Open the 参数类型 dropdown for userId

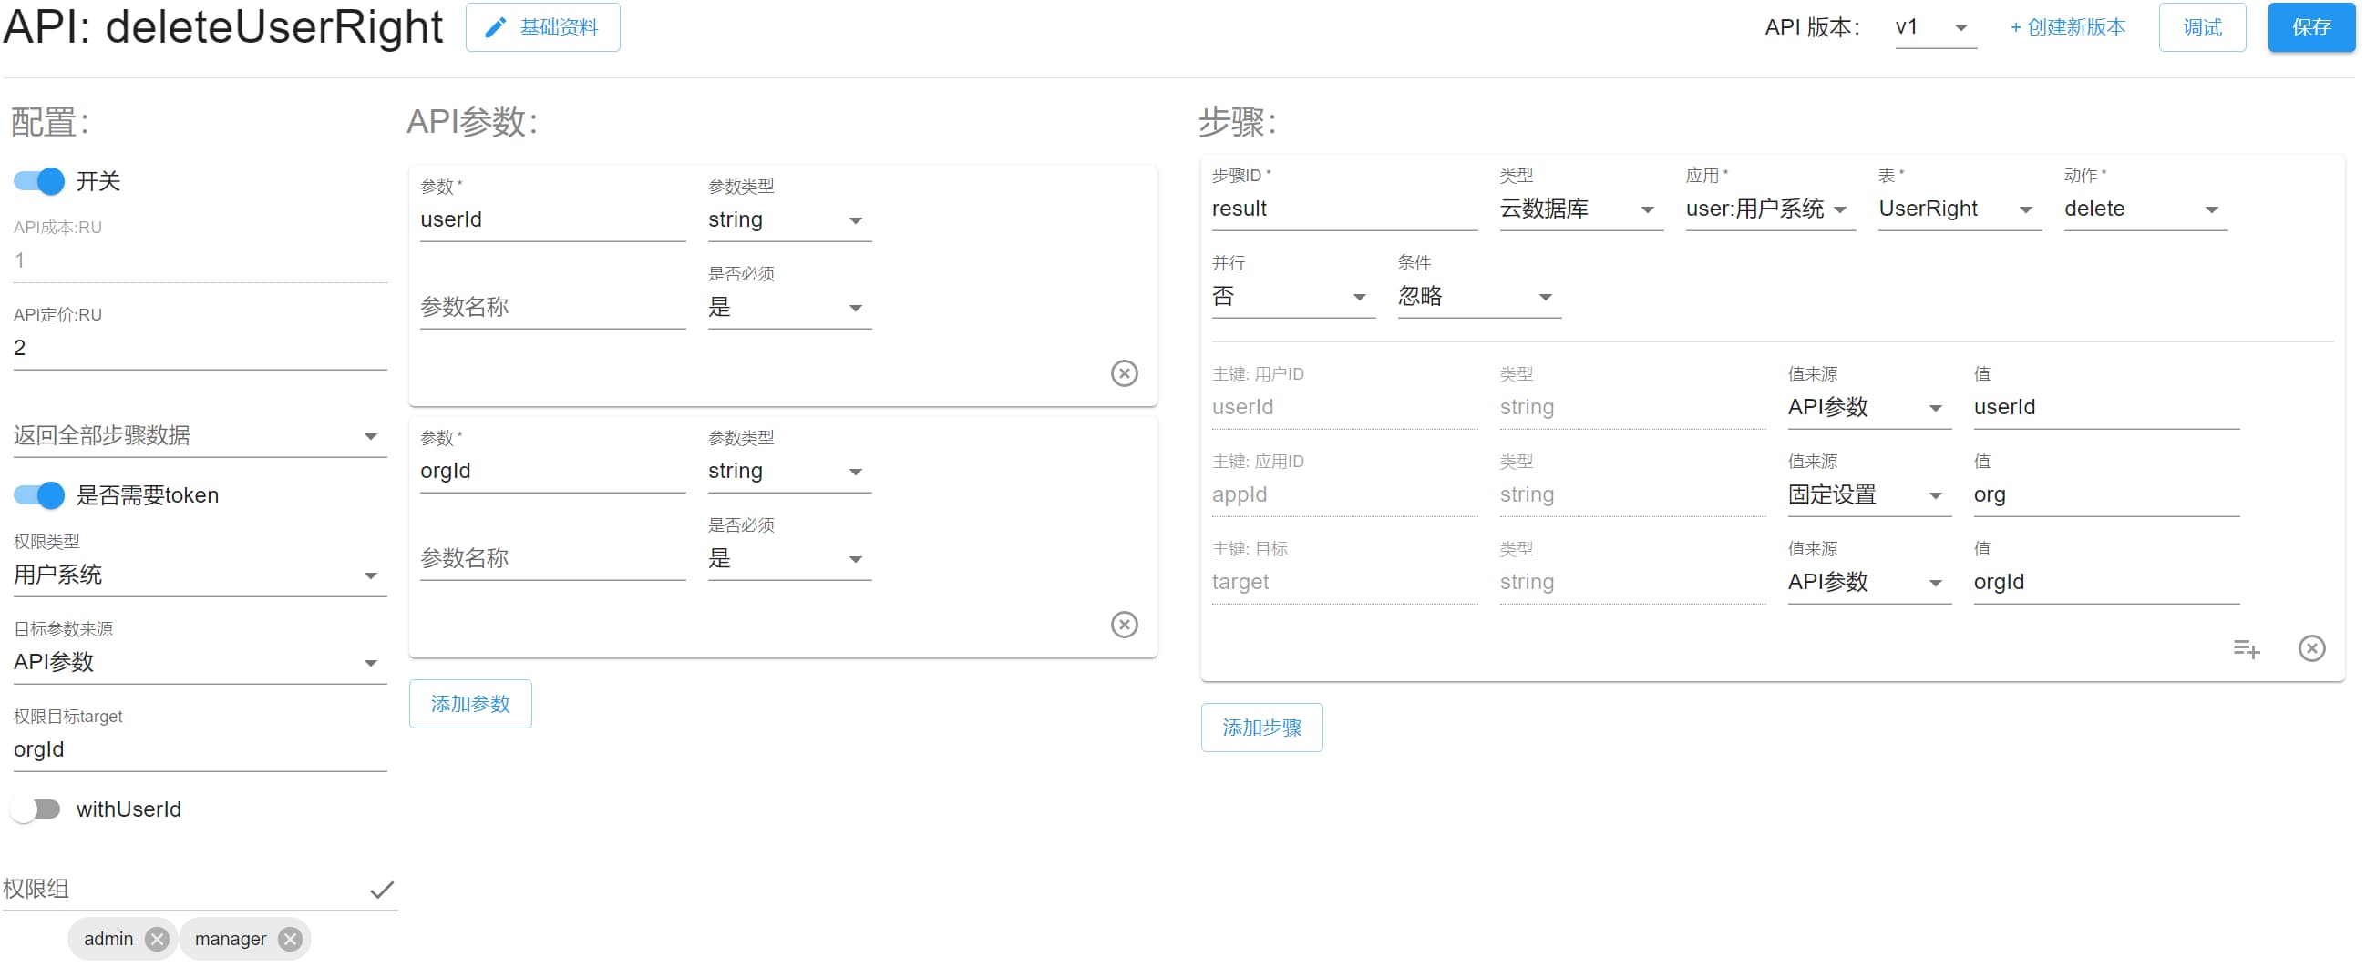point(789,220)
